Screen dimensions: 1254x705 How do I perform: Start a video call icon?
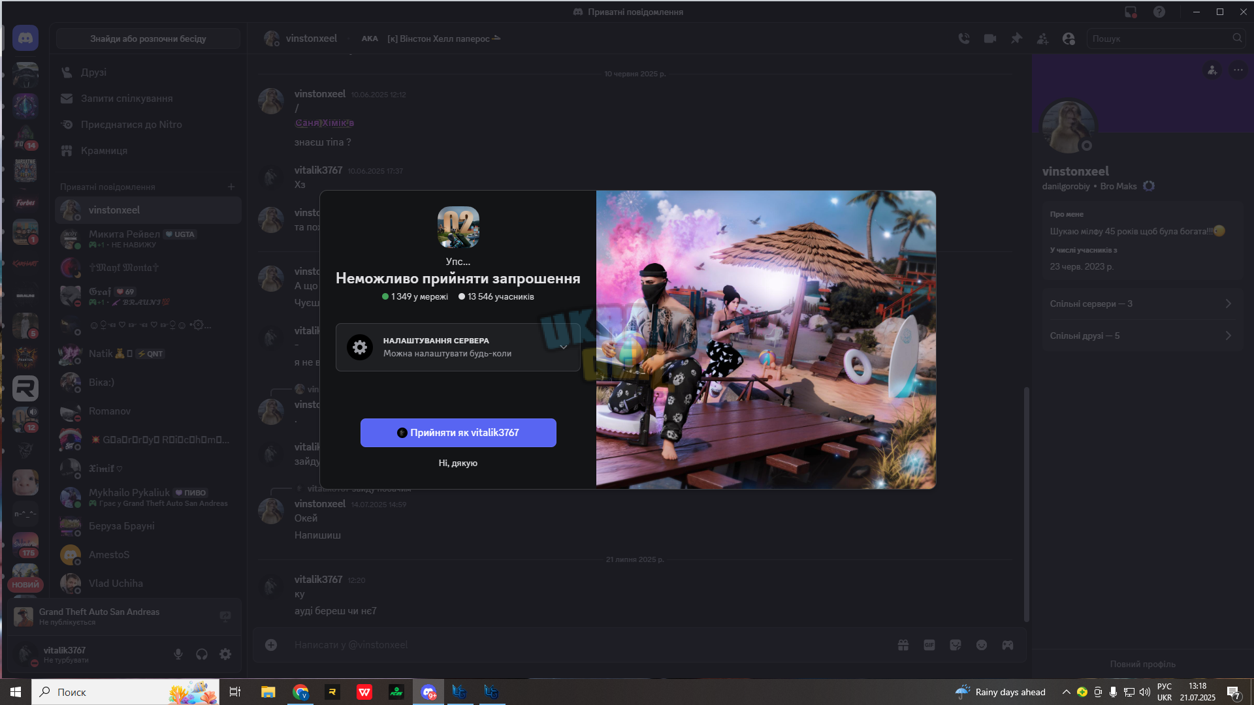(x=990, y=39)
